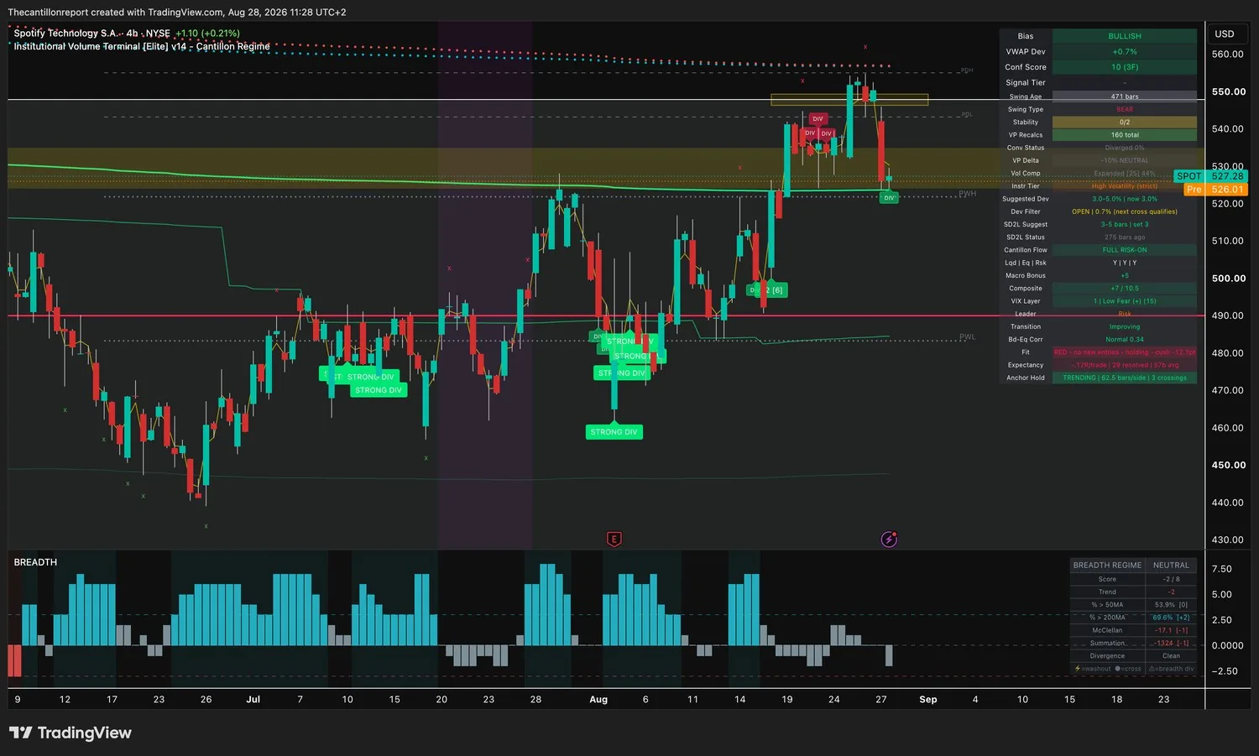
Task: Click the Bd-Eq Corr Normal 0.34 value
Action: click(1125, 340)
